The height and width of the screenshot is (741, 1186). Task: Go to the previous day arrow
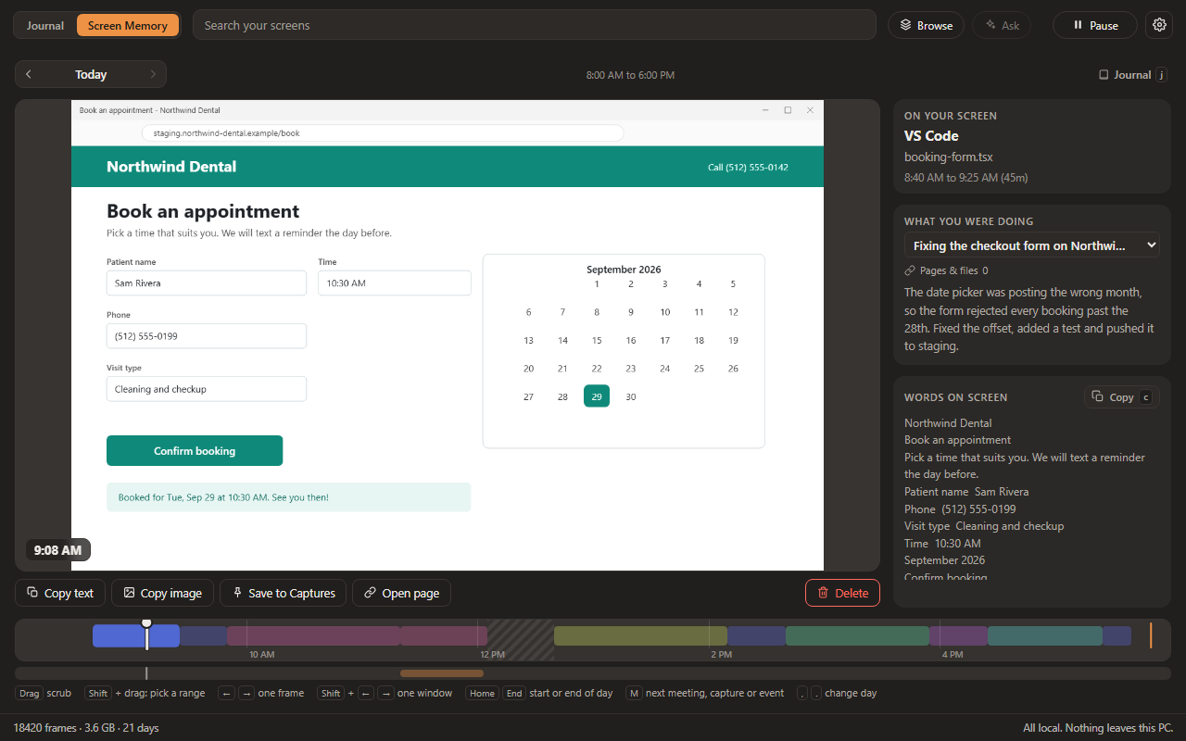tap(29, 74)
